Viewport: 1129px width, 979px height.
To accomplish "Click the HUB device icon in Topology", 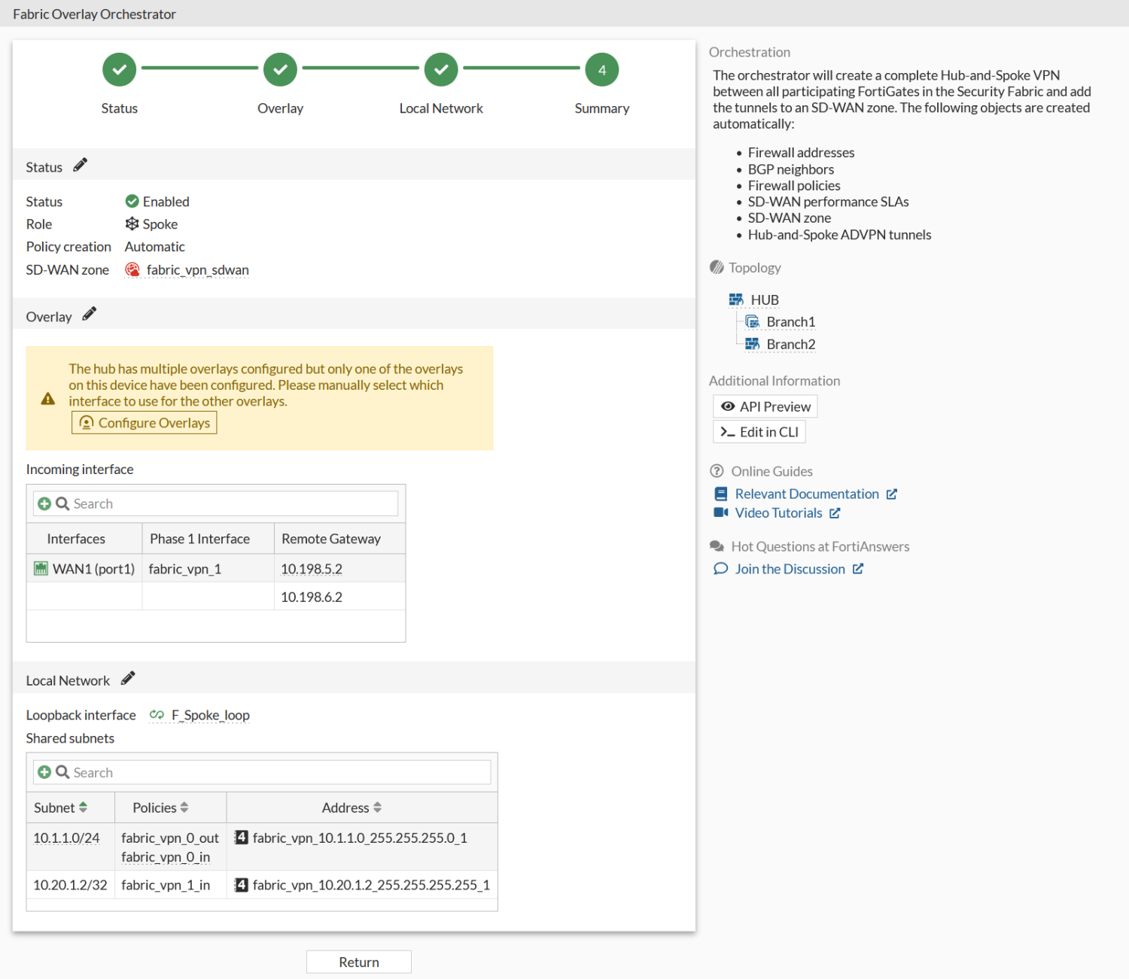I will click(736, 299).
